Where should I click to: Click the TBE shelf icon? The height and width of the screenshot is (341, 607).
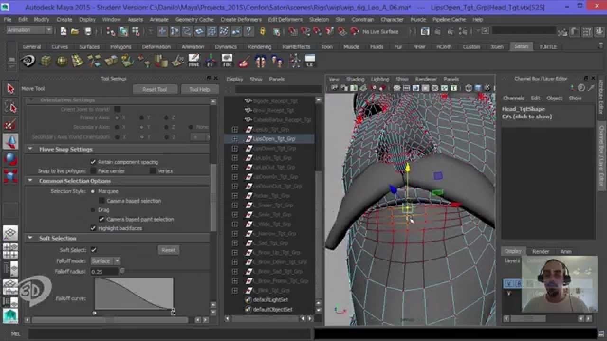(227, 61)
